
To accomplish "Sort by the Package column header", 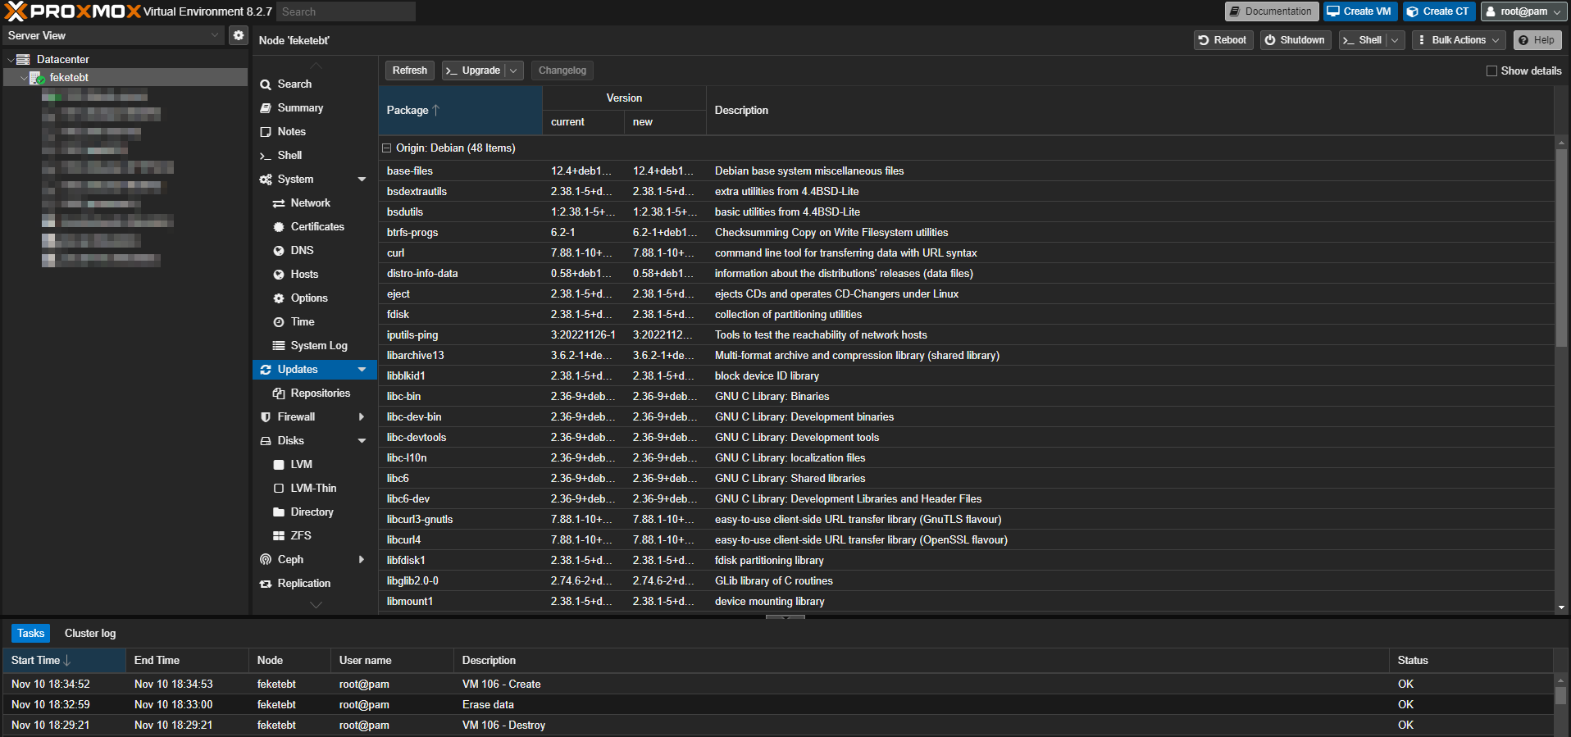I will tap(460, 111).
